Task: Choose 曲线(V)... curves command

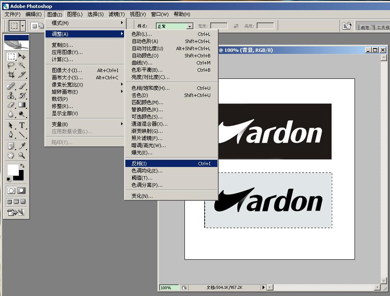Action: (171, 63)
